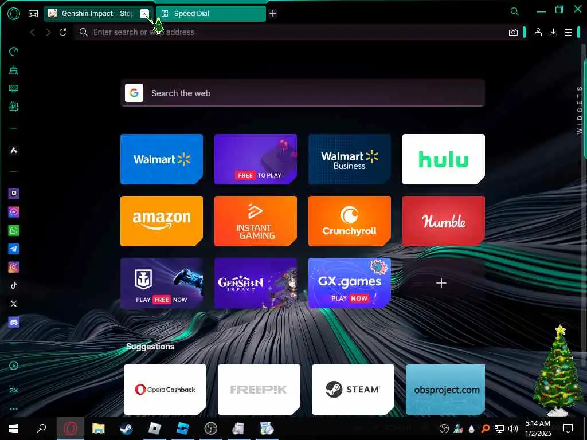Open File Explorer from the taskbar

click(x=98, y=429)
